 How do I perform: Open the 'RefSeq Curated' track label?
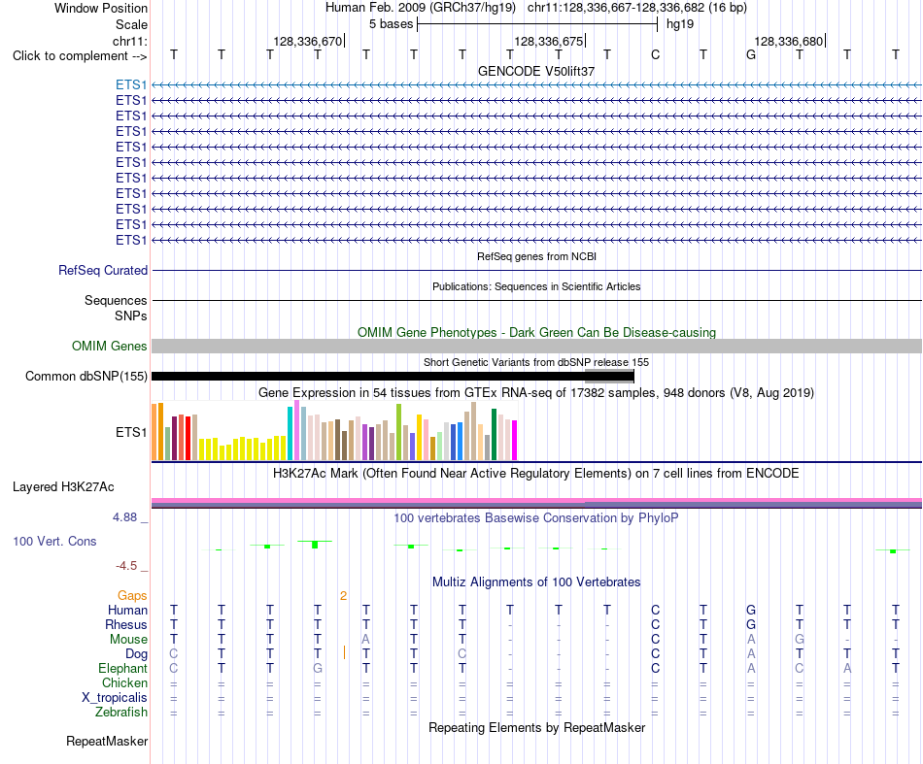click(103, 271)
